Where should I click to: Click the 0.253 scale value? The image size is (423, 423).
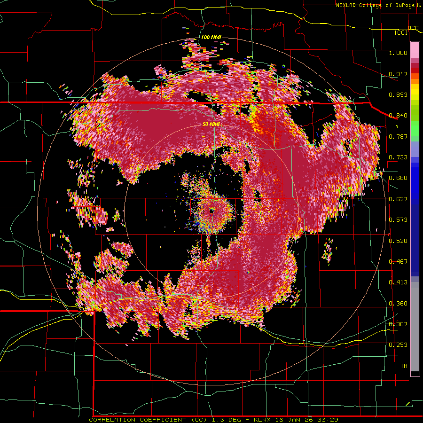coord(398,345)
